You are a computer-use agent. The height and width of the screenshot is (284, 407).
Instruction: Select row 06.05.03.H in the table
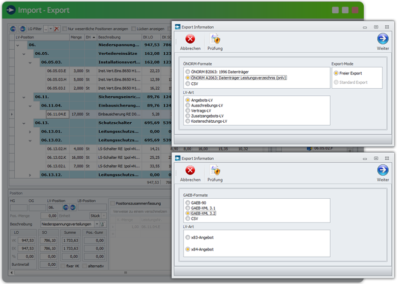[x=90, y=80]
